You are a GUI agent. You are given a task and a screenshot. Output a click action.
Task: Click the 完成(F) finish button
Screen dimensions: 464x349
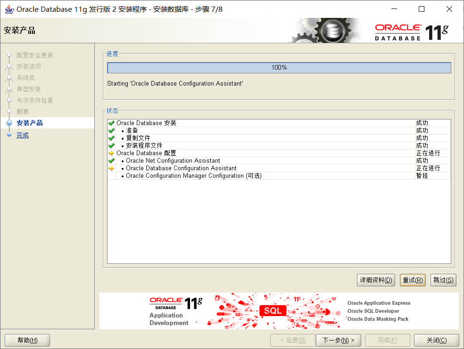[387, 340]
